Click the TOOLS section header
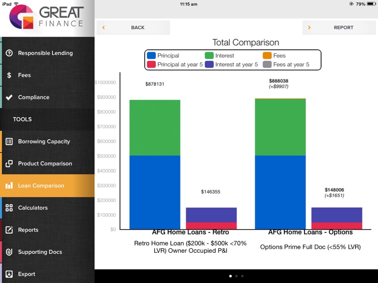This screenshot has width=378, height=283. (22, 119)
